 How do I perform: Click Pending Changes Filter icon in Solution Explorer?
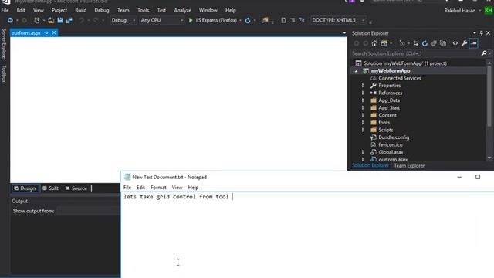pos(402,43)
